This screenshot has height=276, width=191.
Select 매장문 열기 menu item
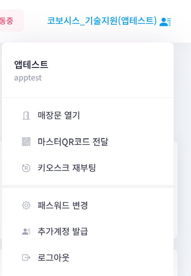click(59, 115)
